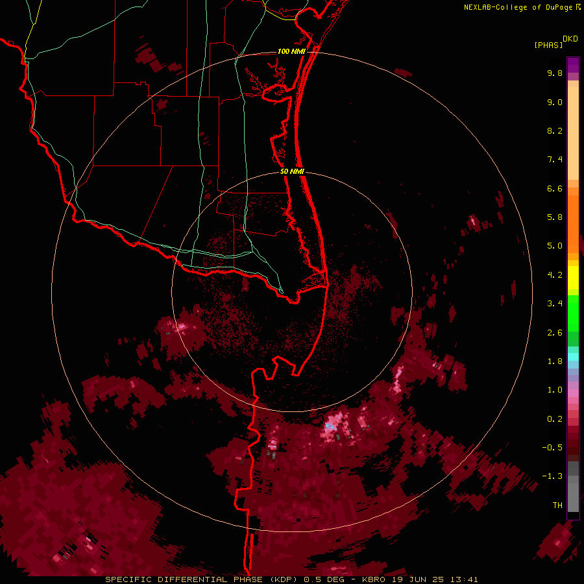Click the 9.0 scale value
This screenshot has width=584, height=584.
[x=555, y=102]
